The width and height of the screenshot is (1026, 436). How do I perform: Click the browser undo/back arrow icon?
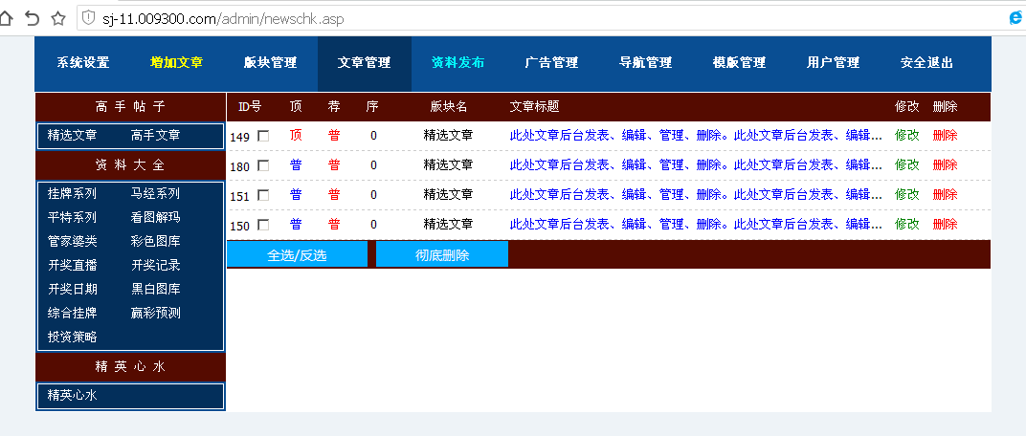pos(33,18)
